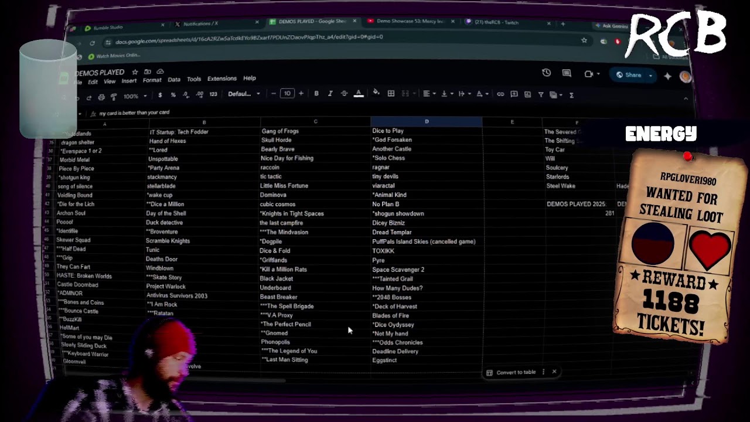Screen dimensions: 750x422
Task: Click the Share button
Action: (629, 75)
